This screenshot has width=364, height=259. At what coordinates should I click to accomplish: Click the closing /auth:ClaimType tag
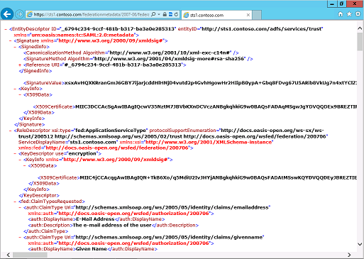[x=46, y=231]
